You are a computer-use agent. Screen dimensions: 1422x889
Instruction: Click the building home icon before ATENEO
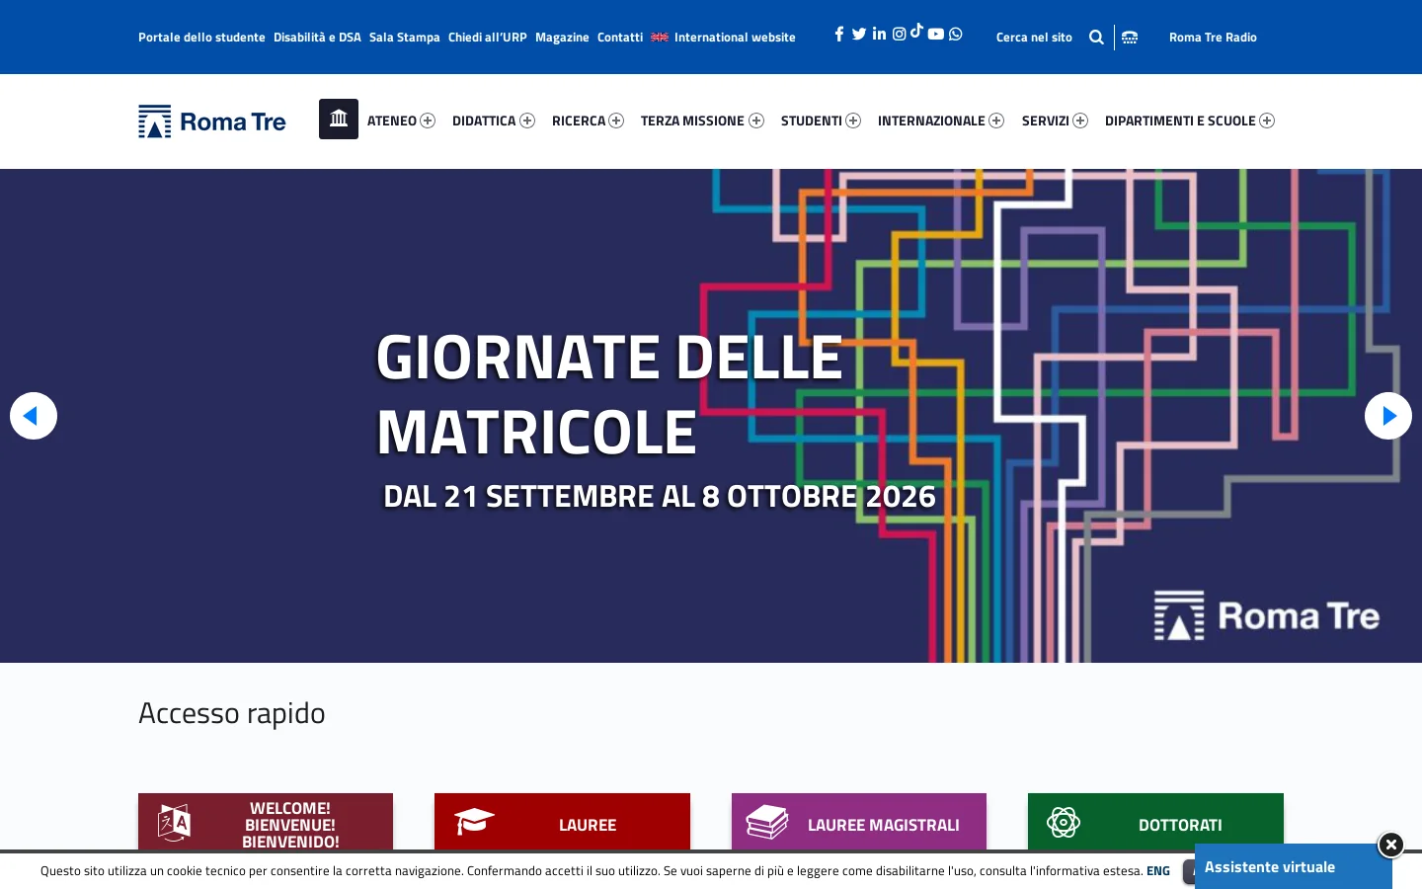click(x=339, y=119)
